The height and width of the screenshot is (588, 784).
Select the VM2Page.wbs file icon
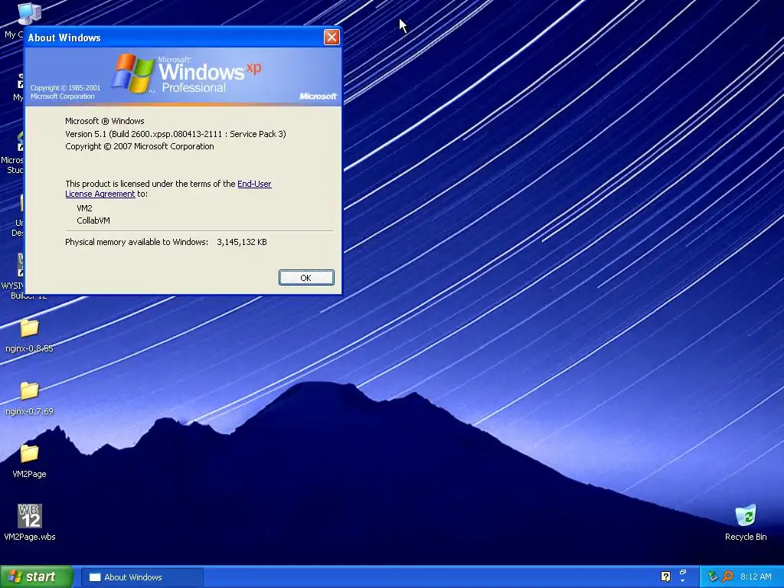click(x=30, y=522)
